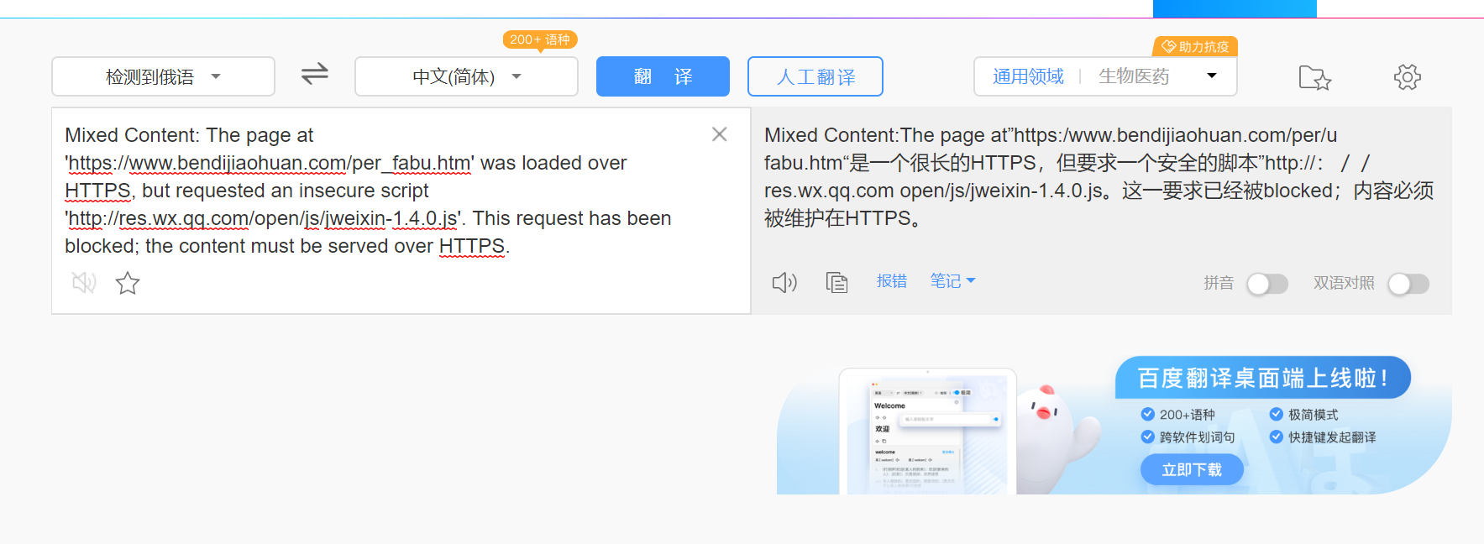Expand the domain selector arrow
This screenshot has height=544, width=1484.
(1212, 76)
